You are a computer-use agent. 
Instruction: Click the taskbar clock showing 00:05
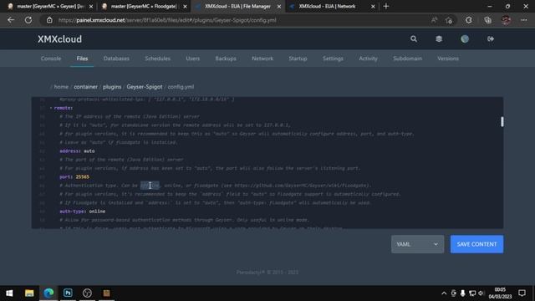click(x=500, y=289)
